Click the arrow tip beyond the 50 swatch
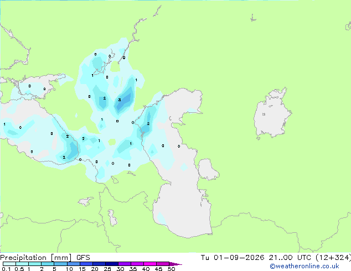 175,264
